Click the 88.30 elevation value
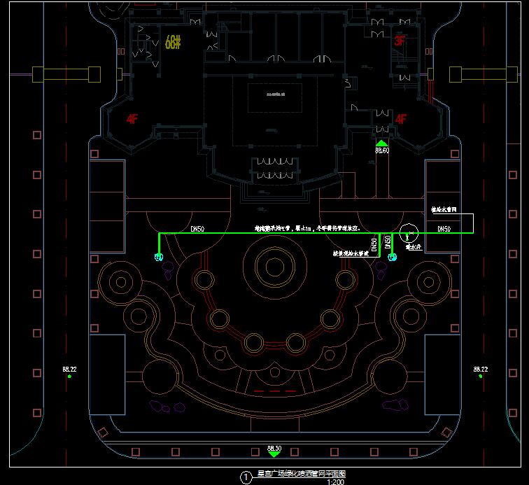The image size is (529, 485). point(274,448)
